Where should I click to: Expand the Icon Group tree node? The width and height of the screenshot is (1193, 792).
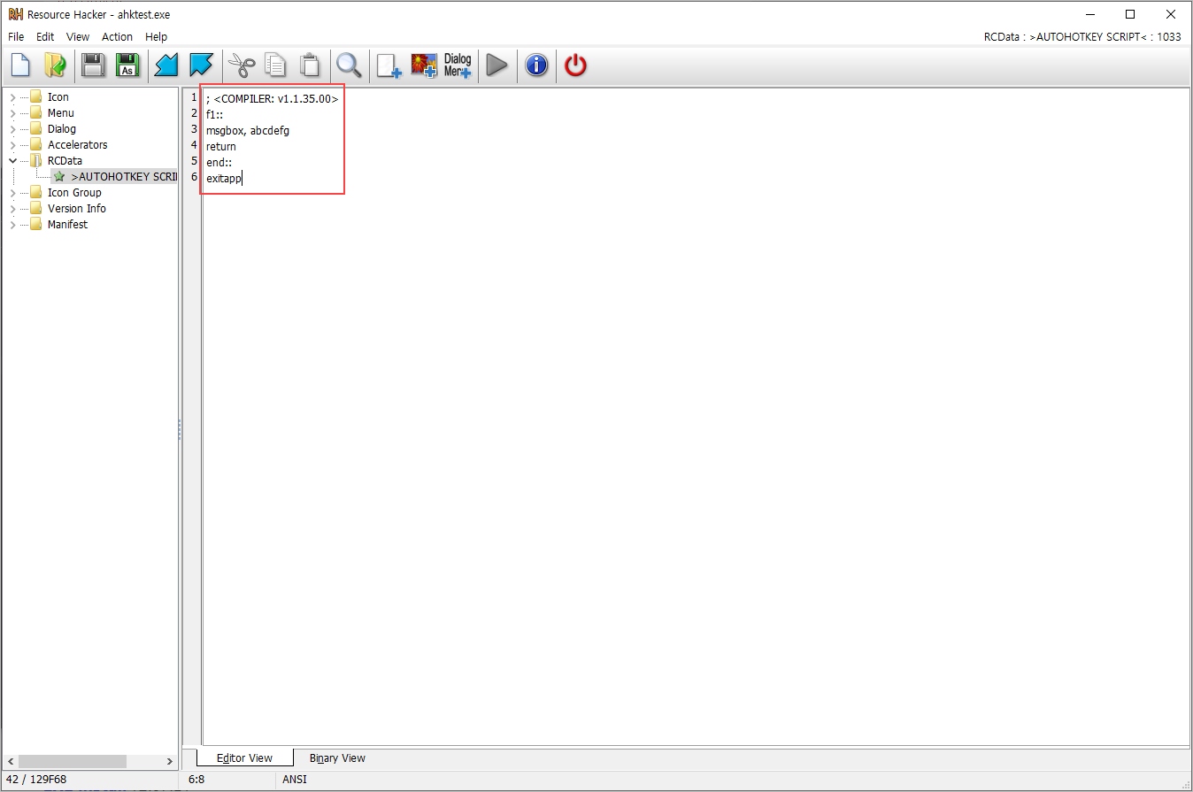[12, 193]
